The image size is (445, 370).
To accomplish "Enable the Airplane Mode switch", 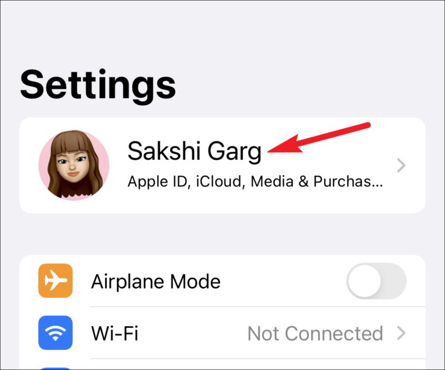I will tap(376, 281).
